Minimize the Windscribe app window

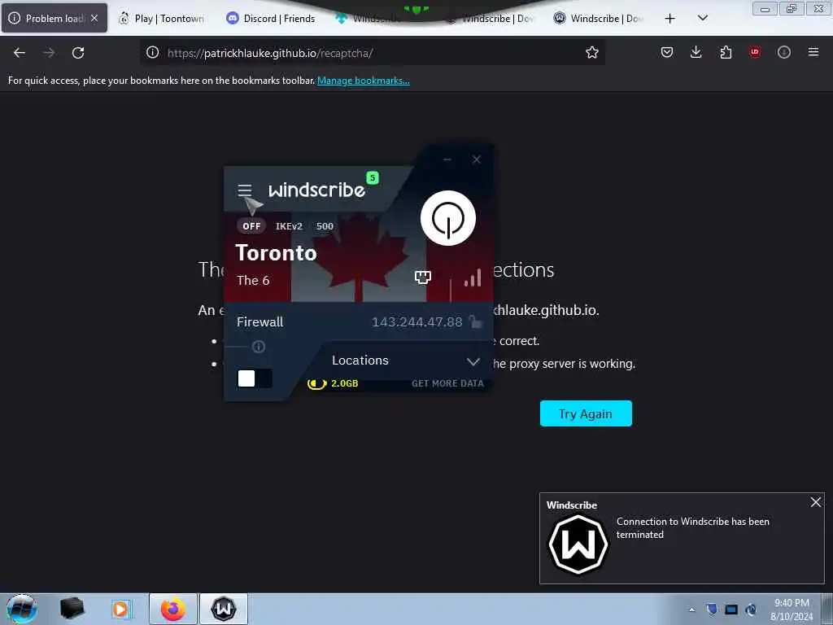[x=447, y=160]
